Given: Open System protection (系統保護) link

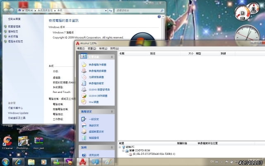Looking at the screenshot, I should (x=13, y=37).
